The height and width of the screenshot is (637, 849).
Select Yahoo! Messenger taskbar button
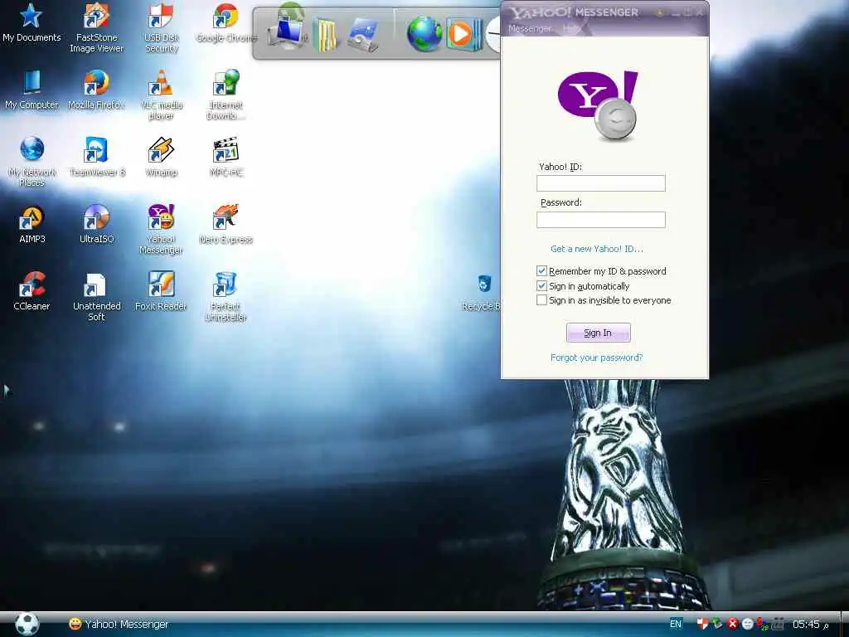coord(119,625)
